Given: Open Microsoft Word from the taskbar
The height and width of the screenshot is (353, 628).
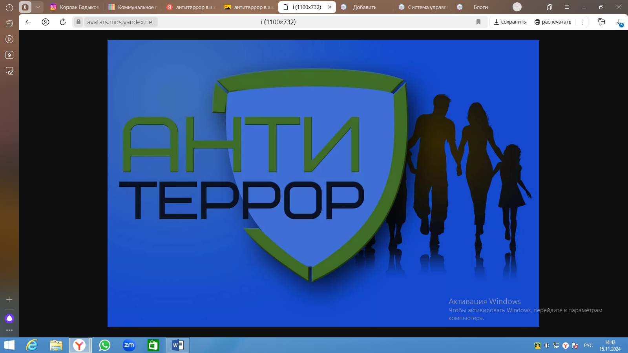Looking at the screenshot, I should [x=178, y=345].
